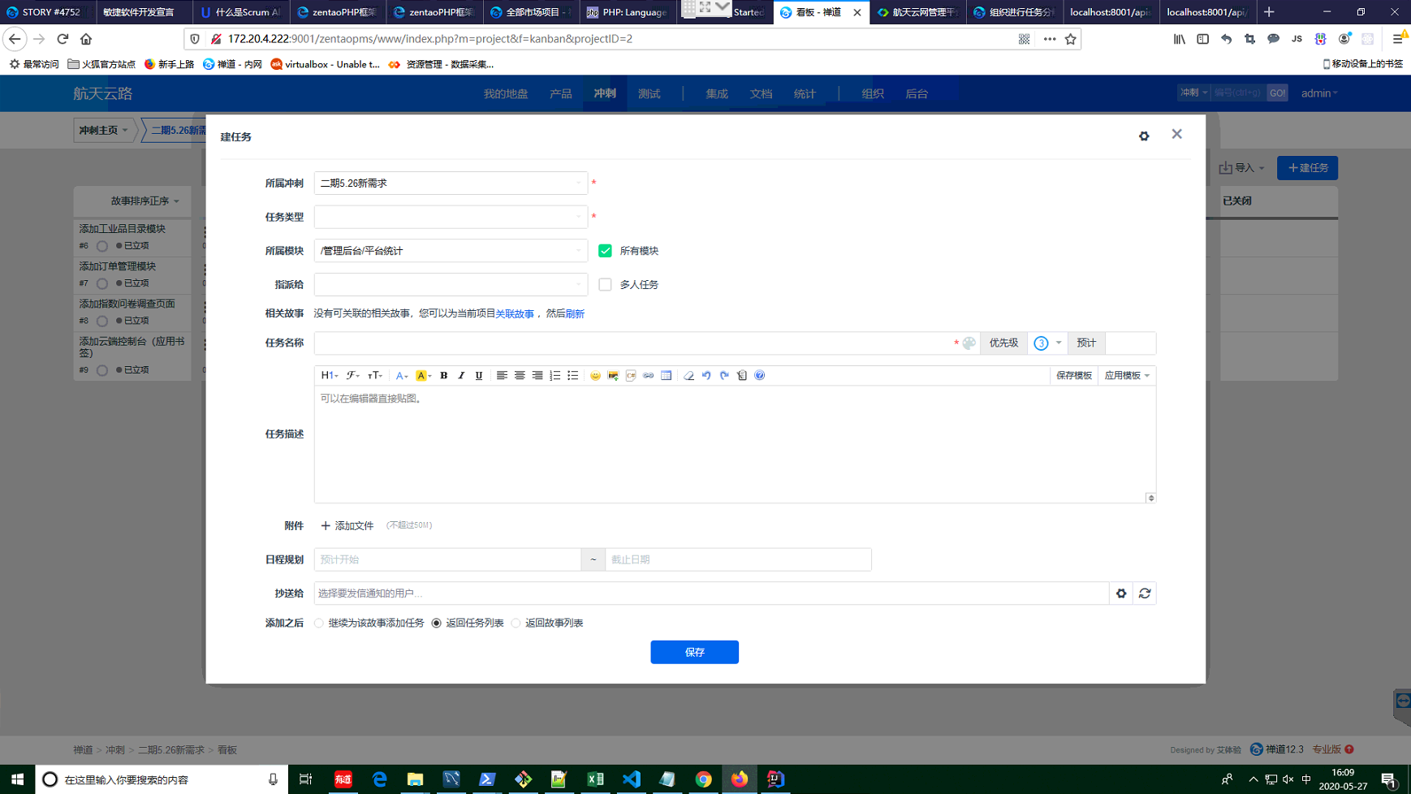This screenshot has height=794, width=1411.
Task: Open Visual Studio Code from the taskbar
Action: [x=632, y=779]
